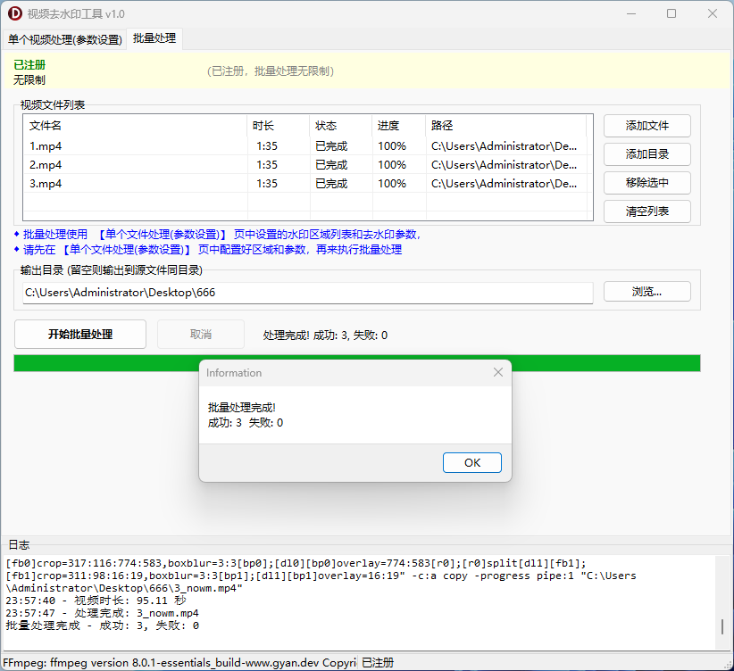This screenshot has width=734, height=671.
Task: Select the 批量处理 tab
Action: 154,39
